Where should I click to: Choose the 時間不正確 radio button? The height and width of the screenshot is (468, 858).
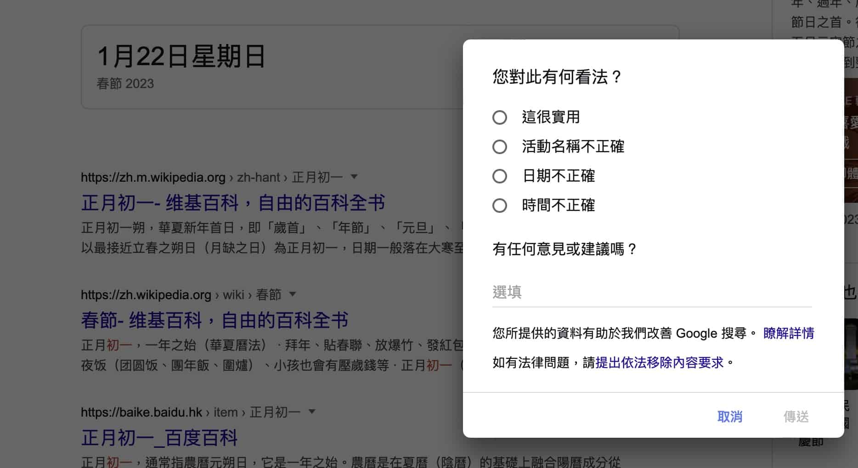point(500,206)
